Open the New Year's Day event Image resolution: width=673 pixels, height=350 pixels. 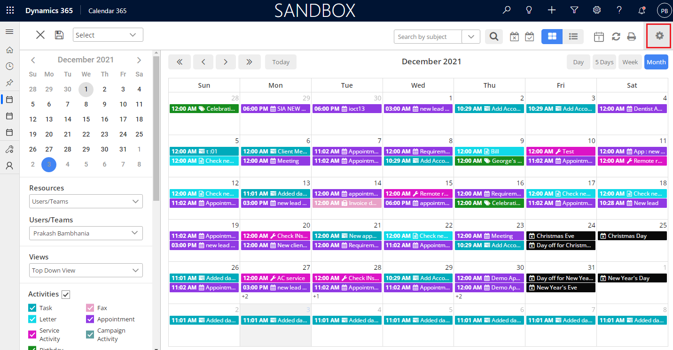tap(632, 278)
